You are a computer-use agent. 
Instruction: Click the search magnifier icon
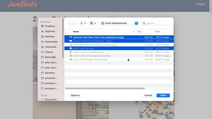pyautogui.click(x=144, y=23)
